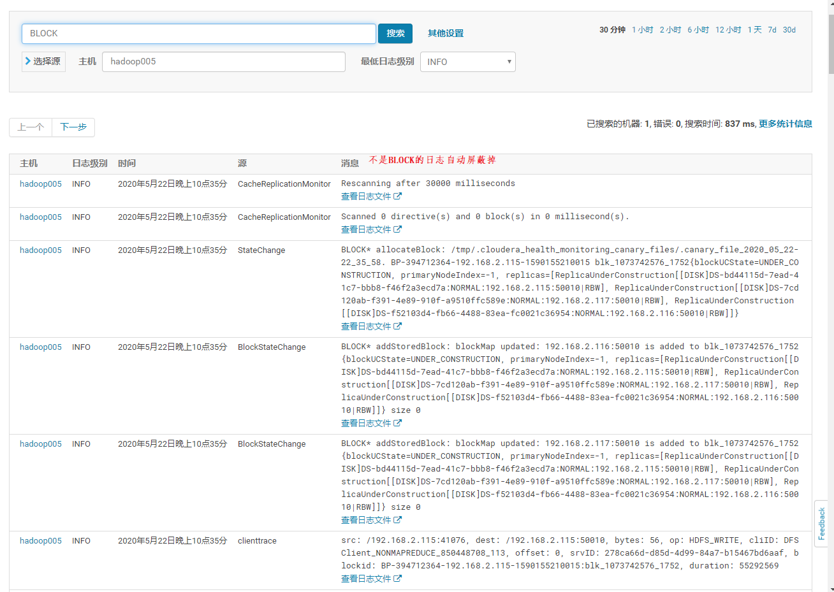Open hadoop005 link in 192.168.2.116 BlockStateChange row
This screenshot has height=592, width=834.
[41, 347]
